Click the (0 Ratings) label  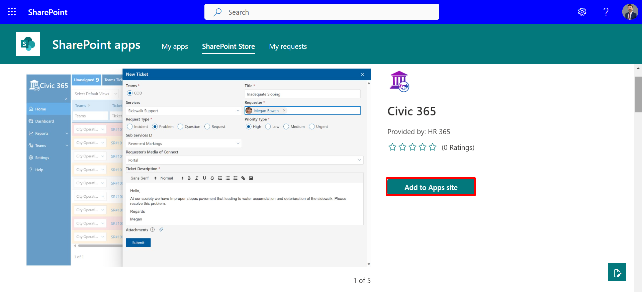point(458,148)
